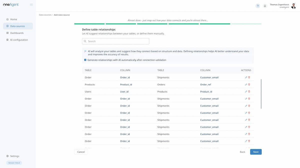Go to Dashboards in the sidebar
Image resolution: width=300 pixels, height=168 pixels.
pos(17,33)
